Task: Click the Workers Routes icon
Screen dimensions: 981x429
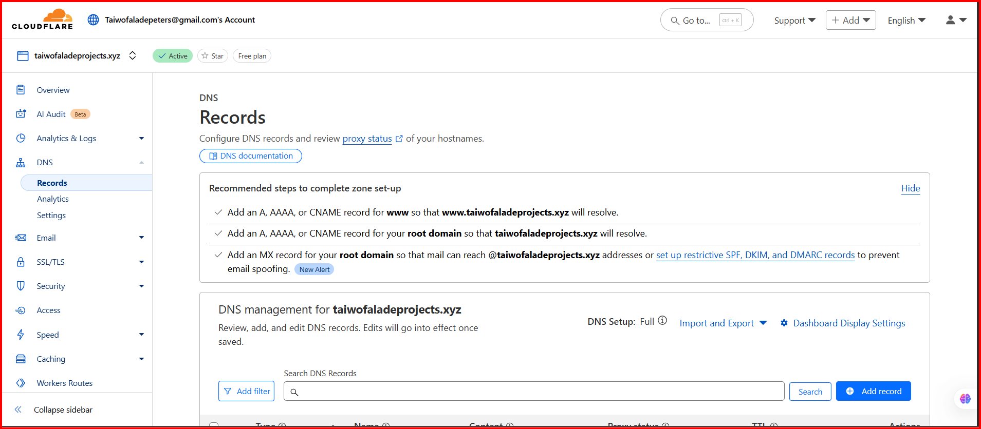Action: [x=21, y=383]
